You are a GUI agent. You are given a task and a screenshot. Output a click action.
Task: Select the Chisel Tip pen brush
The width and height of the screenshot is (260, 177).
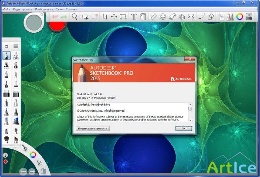coord(16,65)
